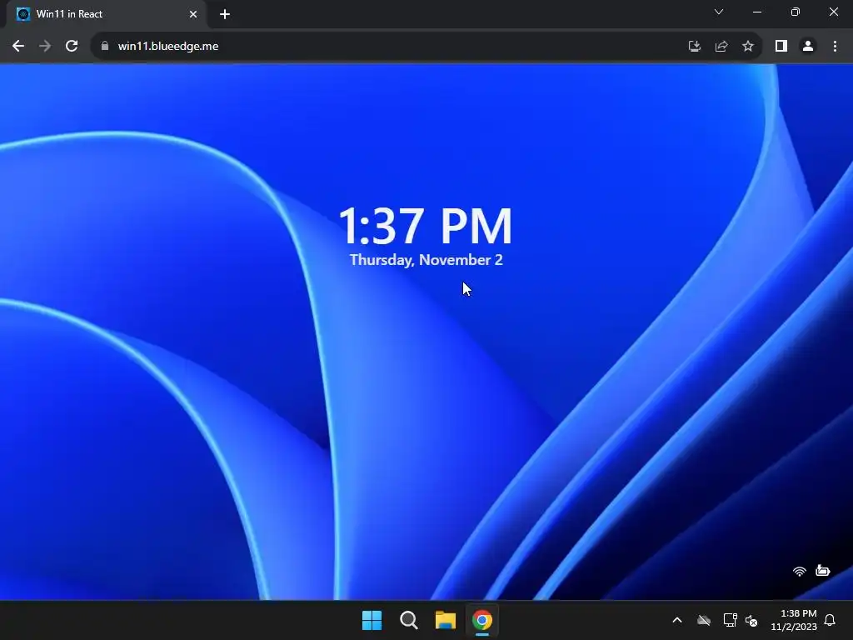Restore down the Chrome window
853x640 pixels.
(x=796, y=12)
